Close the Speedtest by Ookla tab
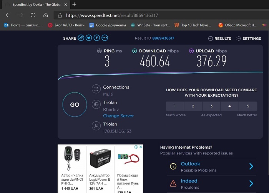This screenshot has width=269, height=193. [x=66, y=5]
